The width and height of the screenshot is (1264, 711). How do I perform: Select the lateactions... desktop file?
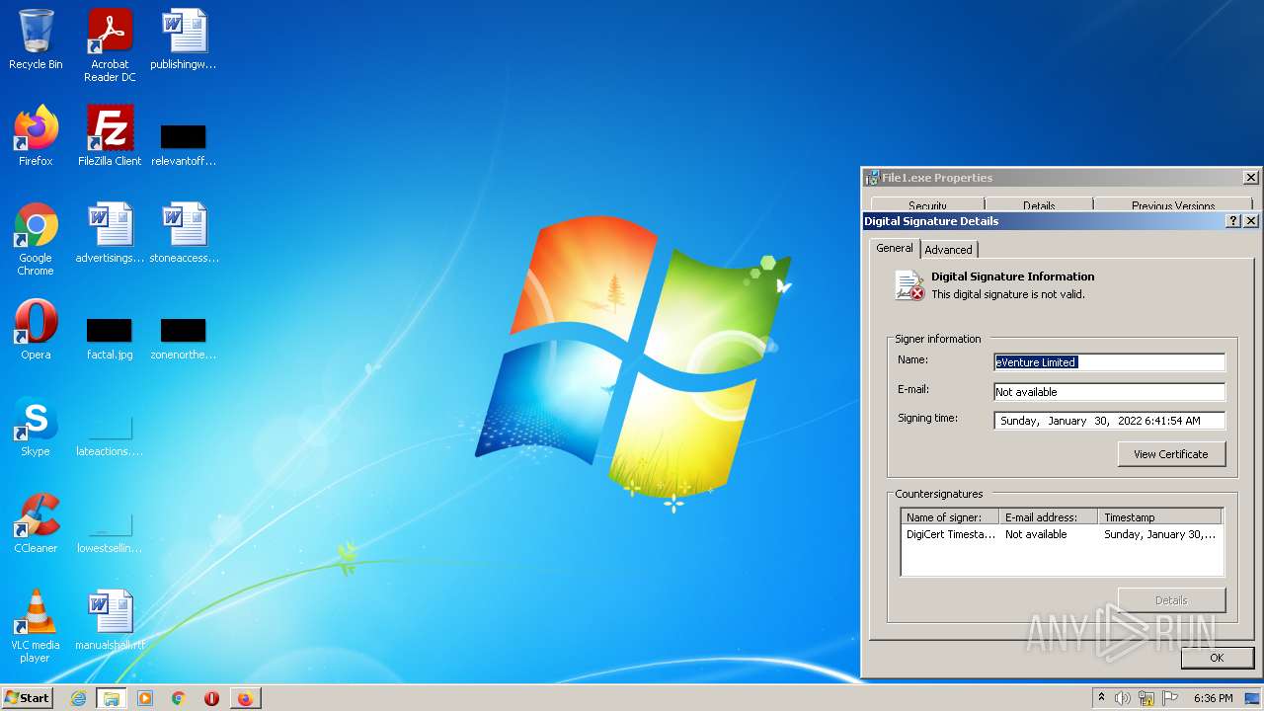click(110, 434)
